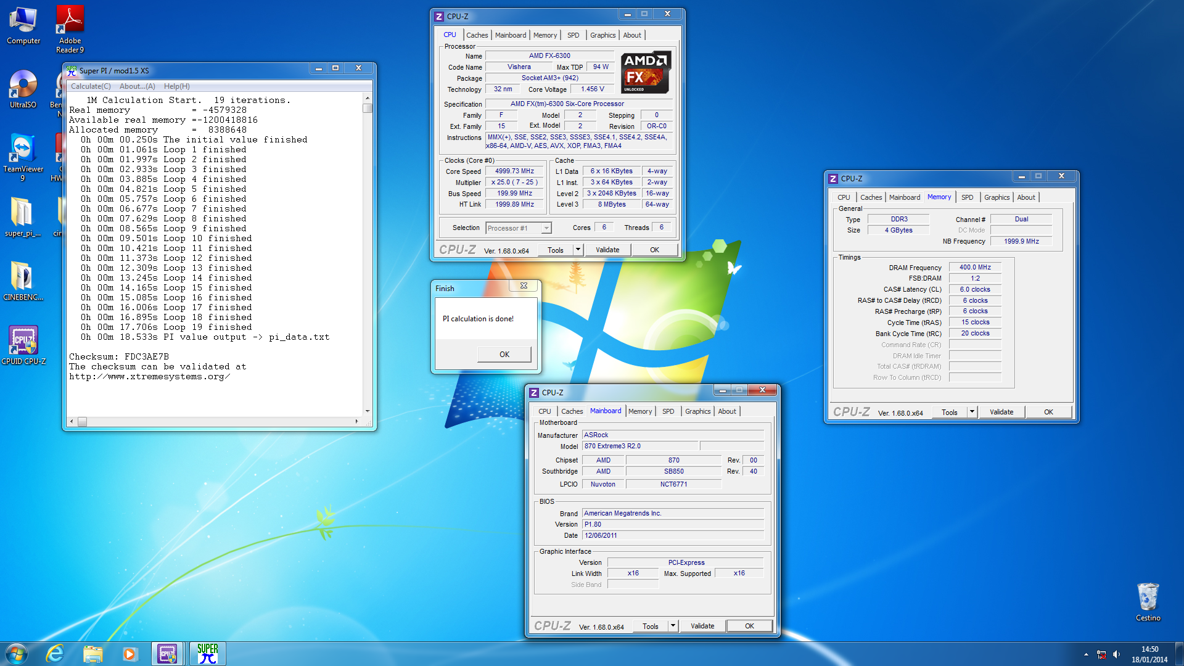Screen dimensions: 1184x666
Task: Switch to CPU tab in Memory window
Action: [844, 197]
